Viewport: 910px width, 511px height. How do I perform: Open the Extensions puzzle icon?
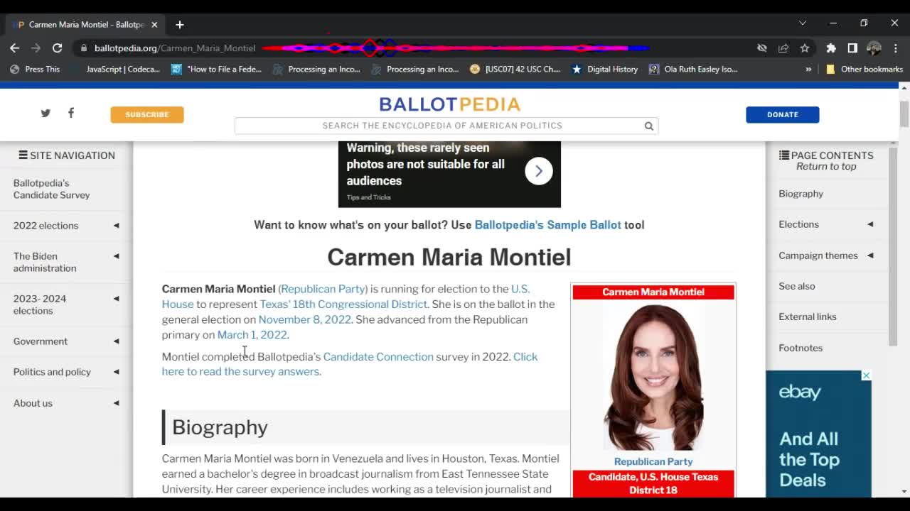830,48
